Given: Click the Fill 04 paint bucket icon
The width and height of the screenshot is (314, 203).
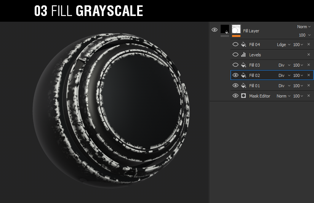Looking at the screenshot, I should 244,45.
